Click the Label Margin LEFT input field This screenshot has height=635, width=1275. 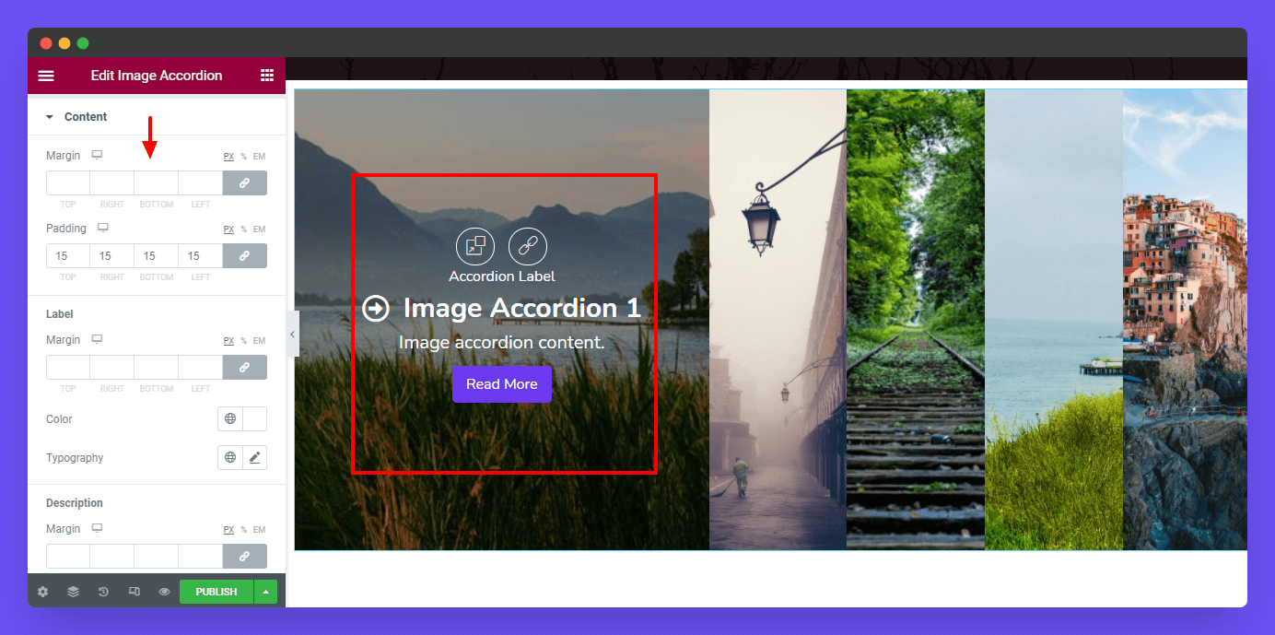pos(201,368)
